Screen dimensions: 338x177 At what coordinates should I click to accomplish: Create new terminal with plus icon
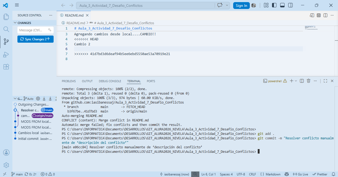[x=292, y=81]
